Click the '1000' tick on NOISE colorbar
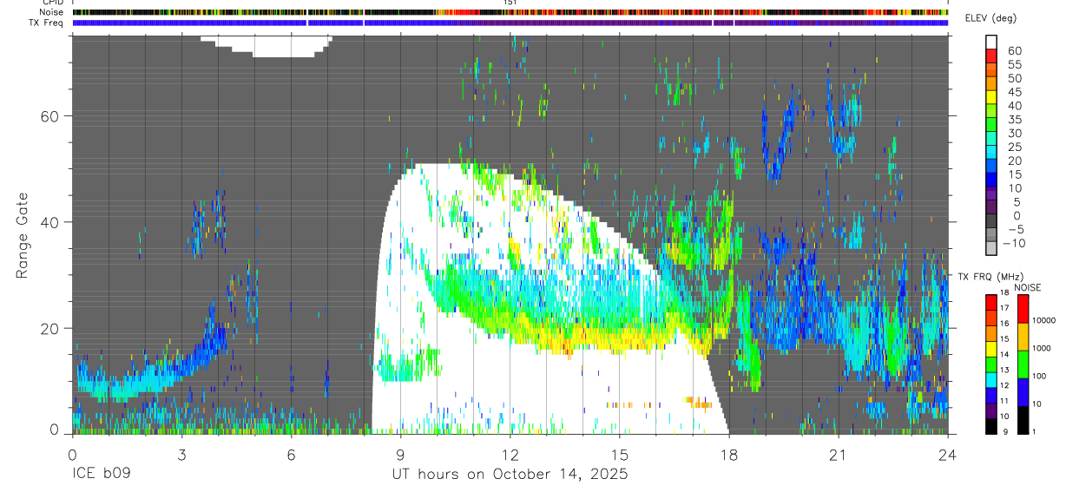This screenshot has width=1066, height=492. click(1043, 349)
